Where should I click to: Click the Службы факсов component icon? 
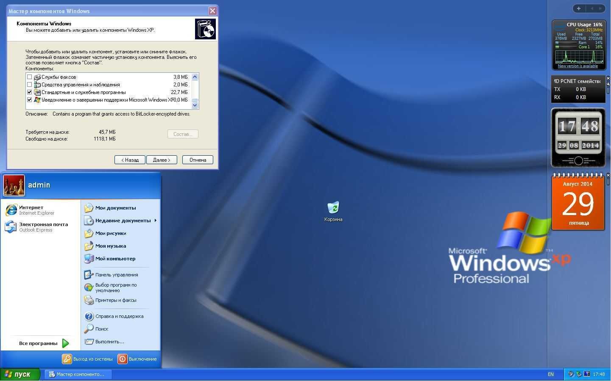[x=37, y=77]
